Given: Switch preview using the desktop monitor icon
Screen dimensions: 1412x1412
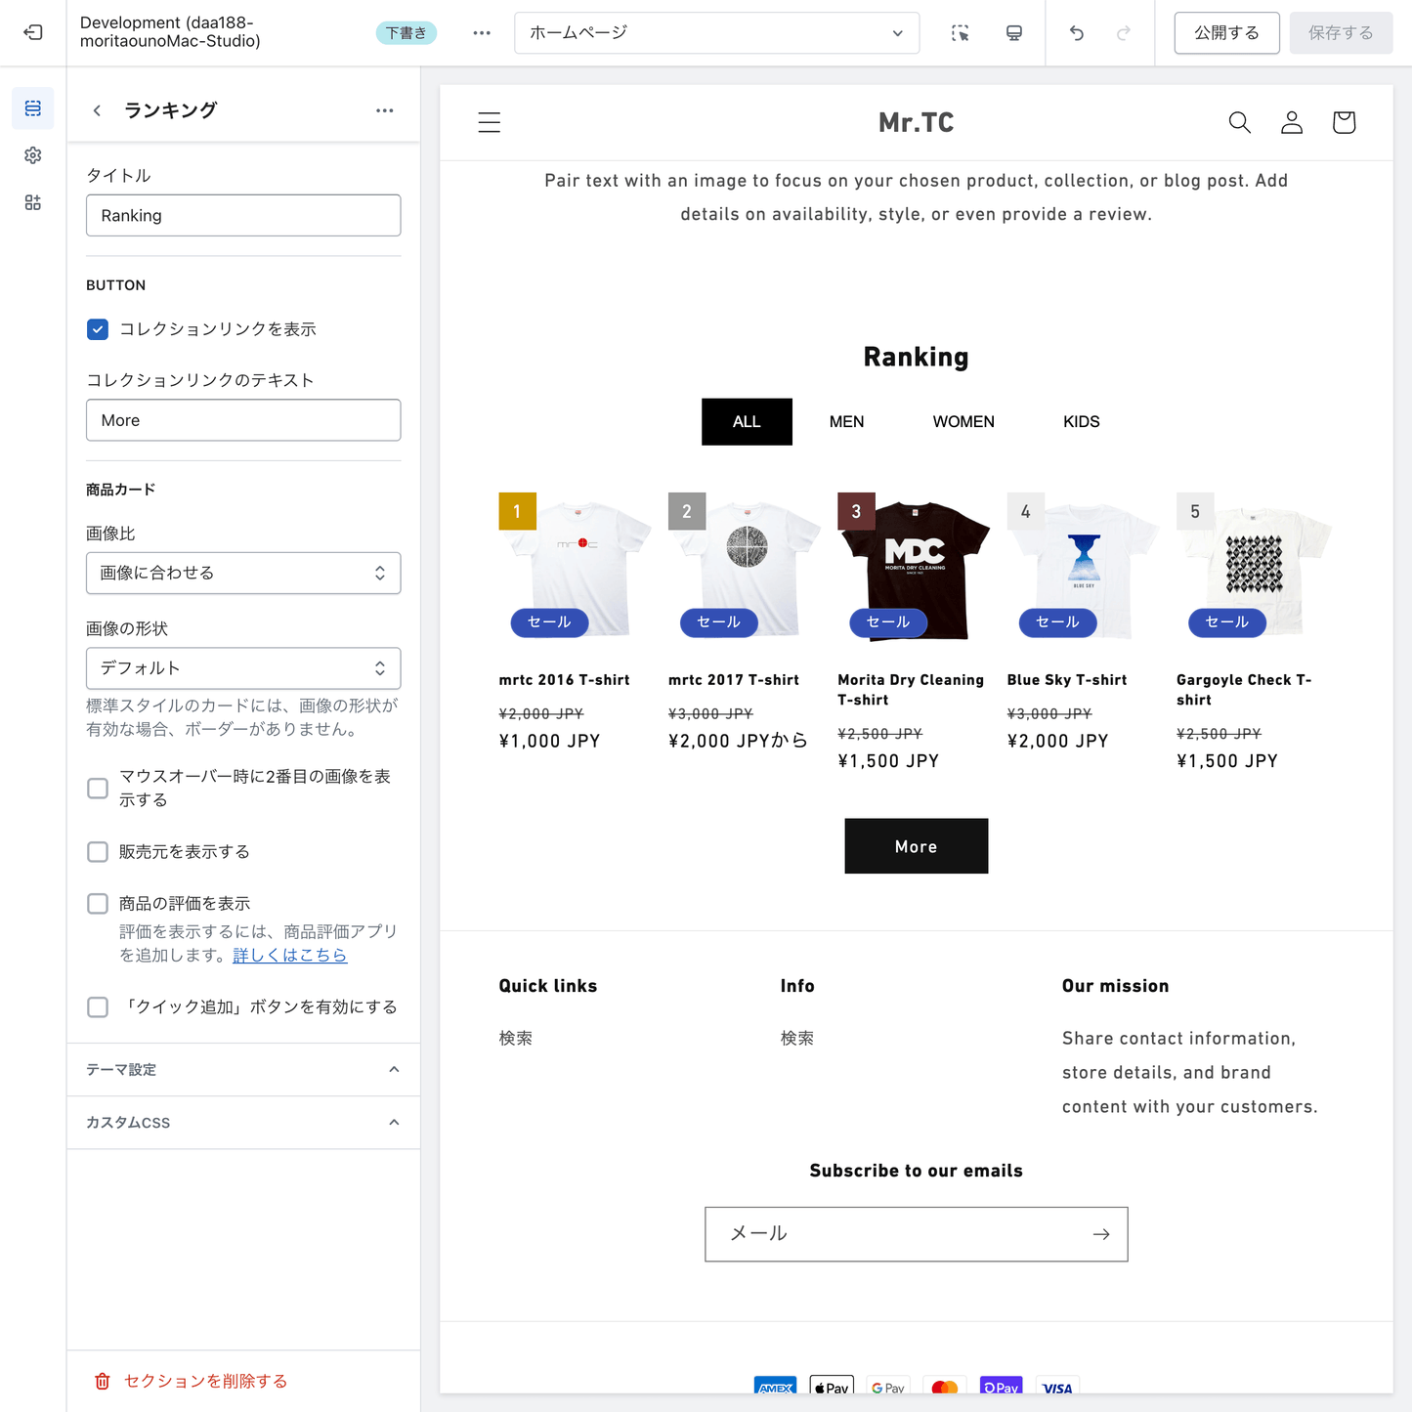Looking at the screenshot, I should [x=1013, y=32].
